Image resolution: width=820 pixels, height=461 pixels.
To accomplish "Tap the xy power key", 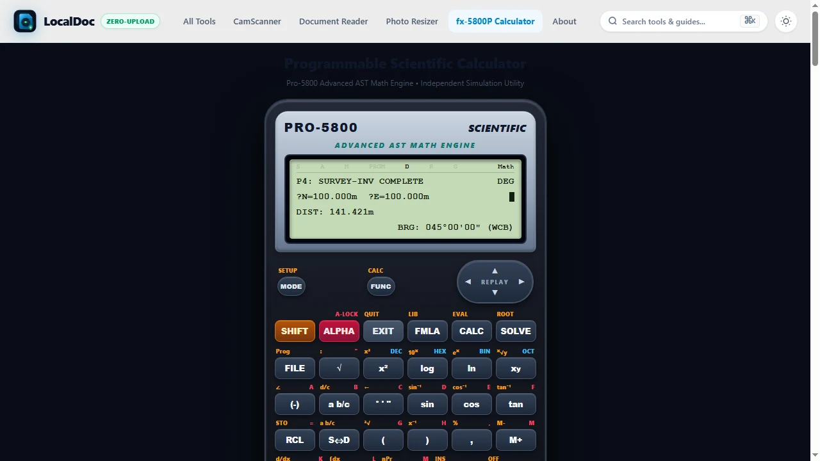I will pos(516,368).
